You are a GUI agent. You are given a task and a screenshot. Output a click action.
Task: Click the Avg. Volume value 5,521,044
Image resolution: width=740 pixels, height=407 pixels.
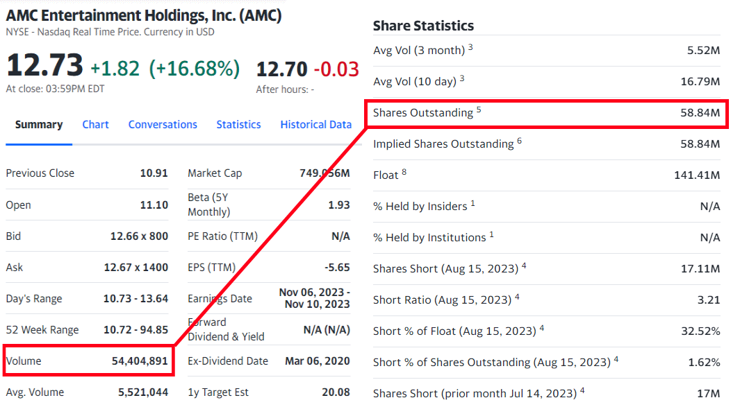(x=143, y=392)
